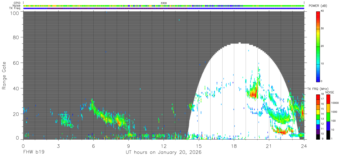Click x-axis tick label 9
Image resolution: width=342 pixels, height=158 pixels.
tap(128, 146)
